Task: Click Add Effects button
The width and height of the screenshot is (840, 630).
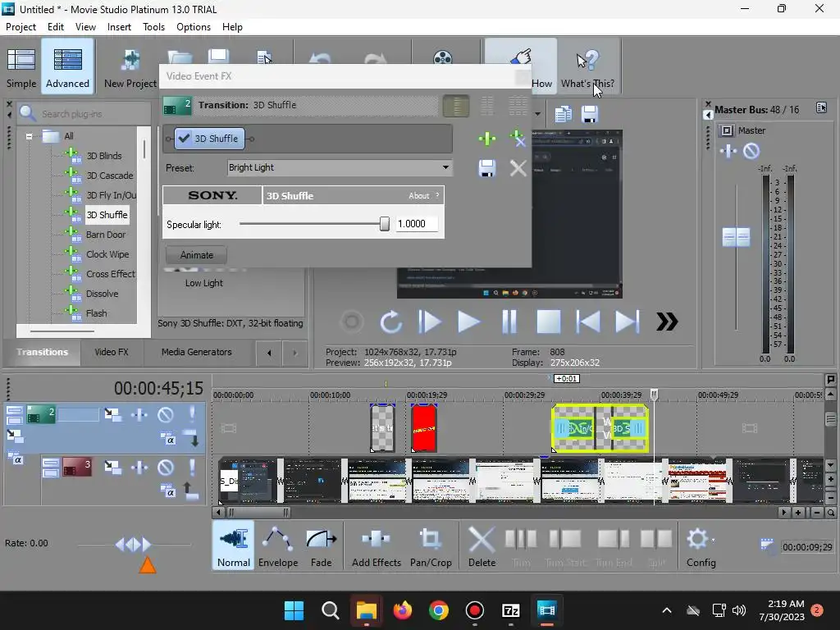Action: click(x=376, y=546)
